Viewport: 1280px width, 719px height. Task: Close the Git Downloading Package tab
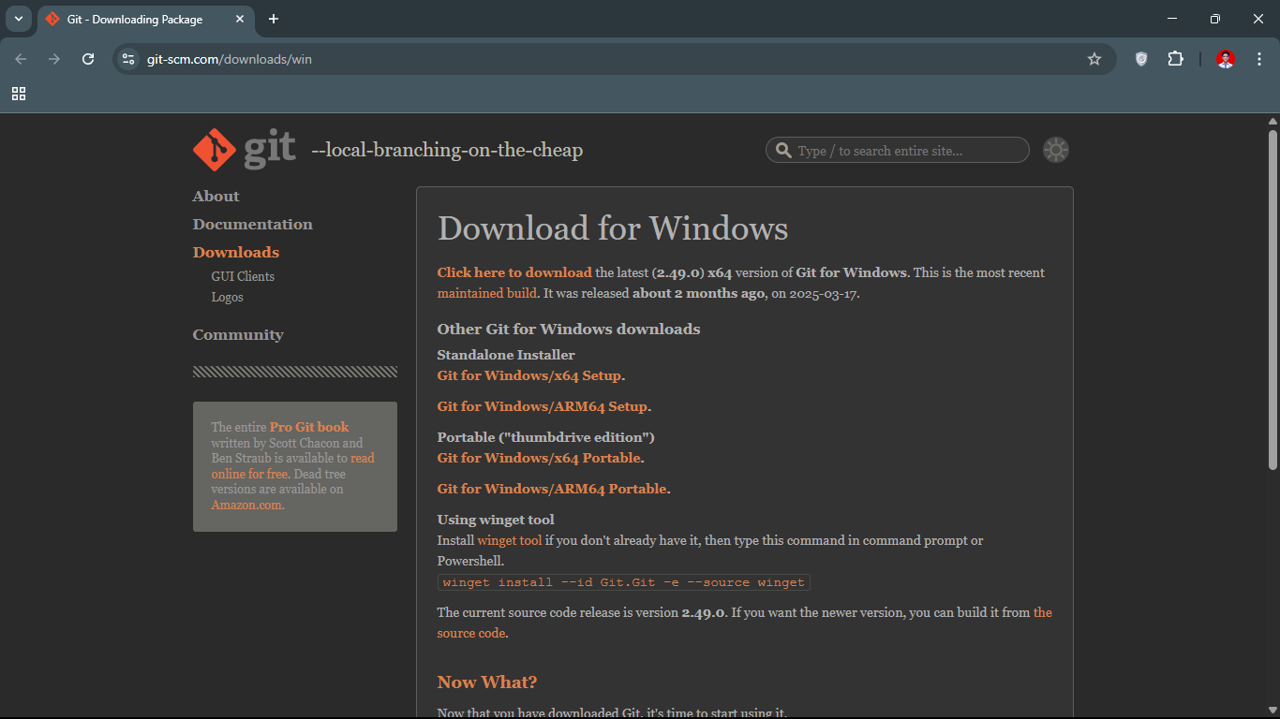240,19
